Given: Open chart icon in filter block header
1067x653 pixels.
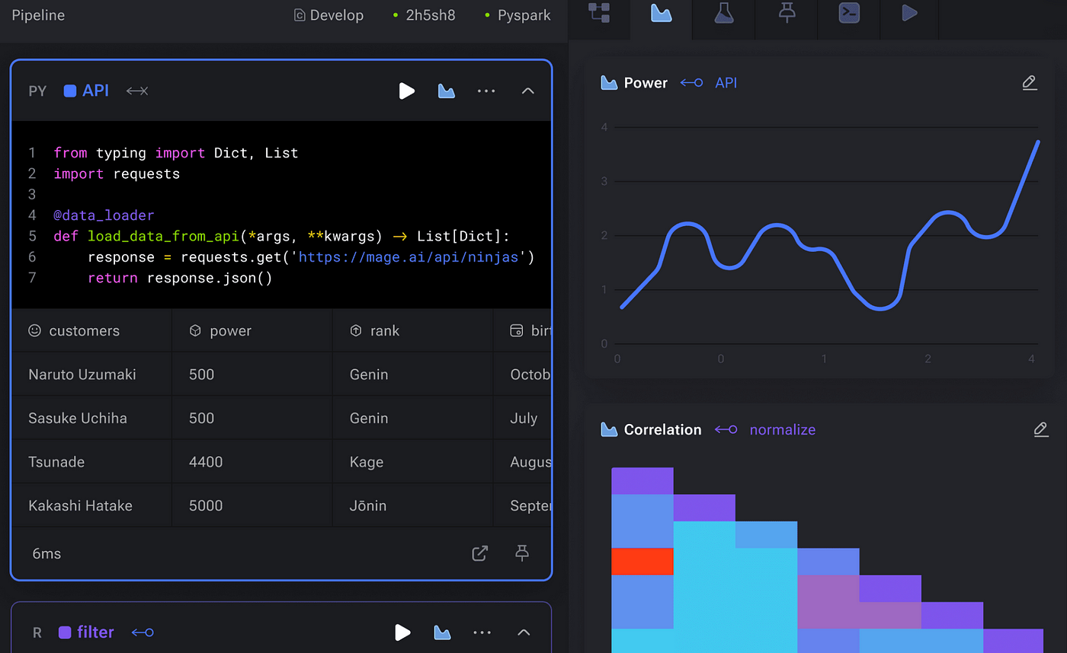Looking at the screenshot, I should click(442, 632).
